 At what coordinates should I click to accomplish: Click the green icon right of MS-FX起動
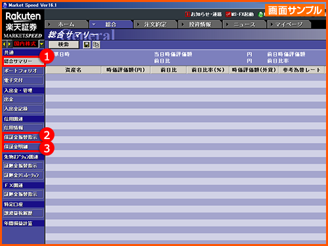[260, 14]
